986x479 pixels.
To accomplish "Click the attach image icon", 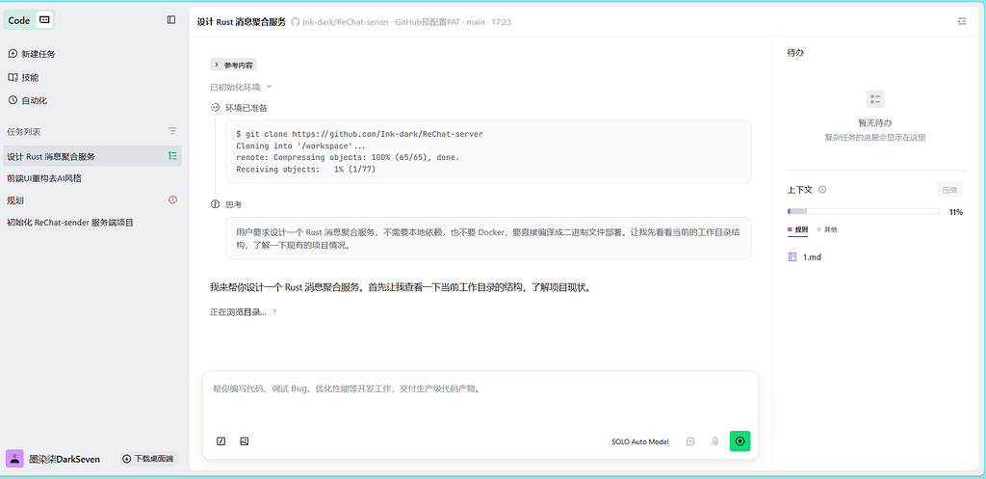I will pyautogui.click(x=245, y=441).
